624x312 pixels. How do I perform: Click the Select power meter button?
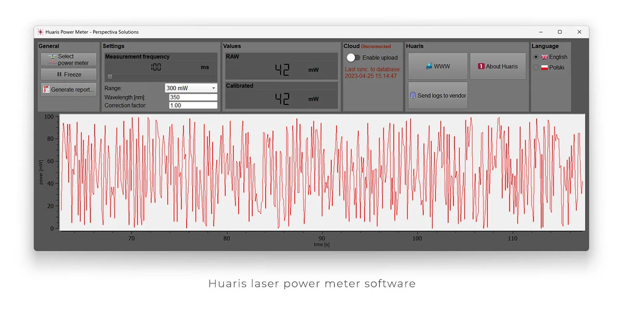(69, 60)
